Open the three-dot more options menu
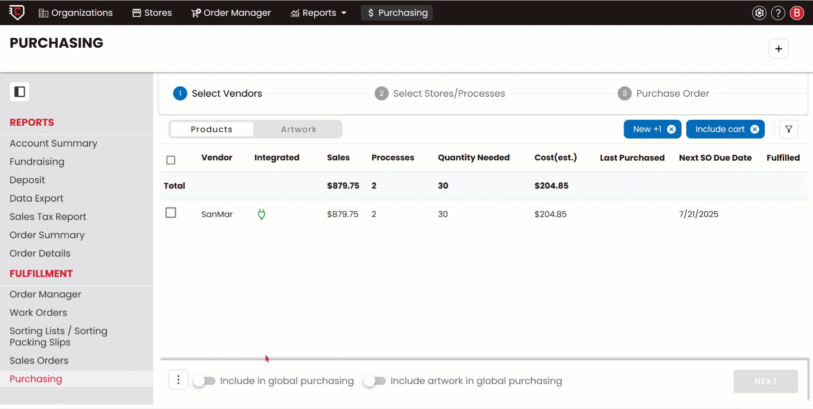Viewport: 813px width, 409px height. [x=178, y=380]
